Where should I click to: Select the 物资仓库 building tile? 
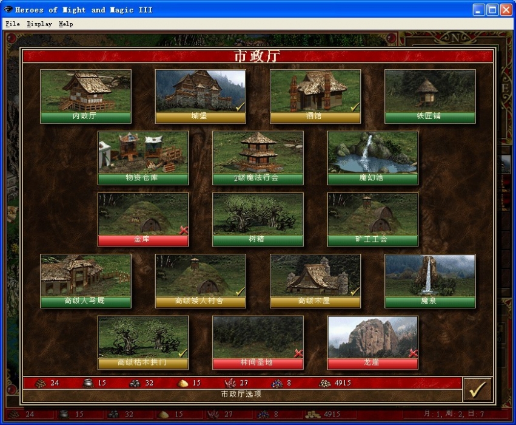click(x=143, y=158)
